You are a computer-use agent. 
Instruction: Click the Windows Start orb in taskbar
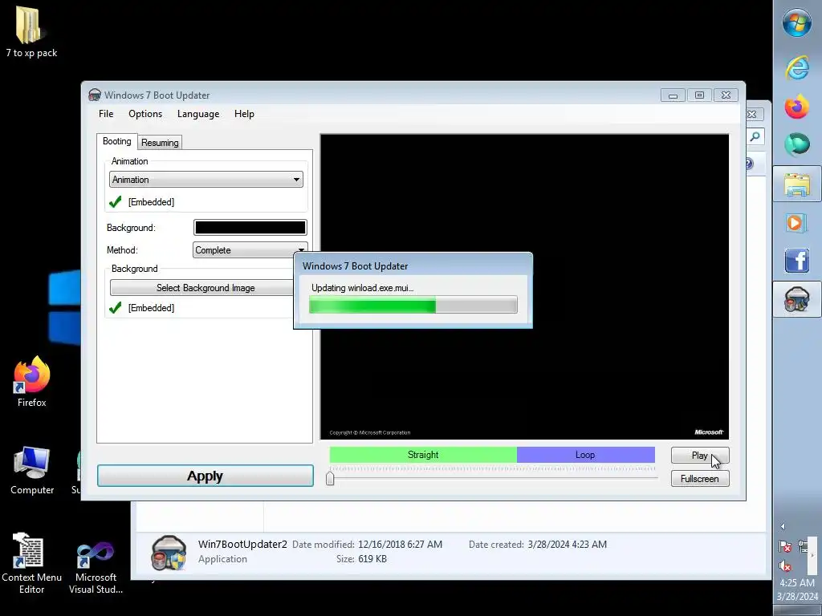tap(797, 23)
